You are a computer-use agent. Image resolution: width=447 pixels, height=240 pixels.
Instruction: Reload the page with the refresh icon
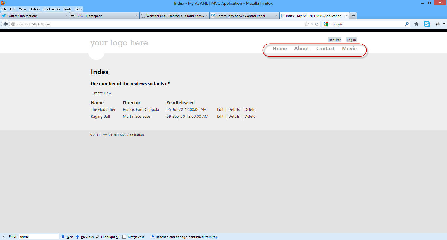pyautogui.click(x=317, y=24)
